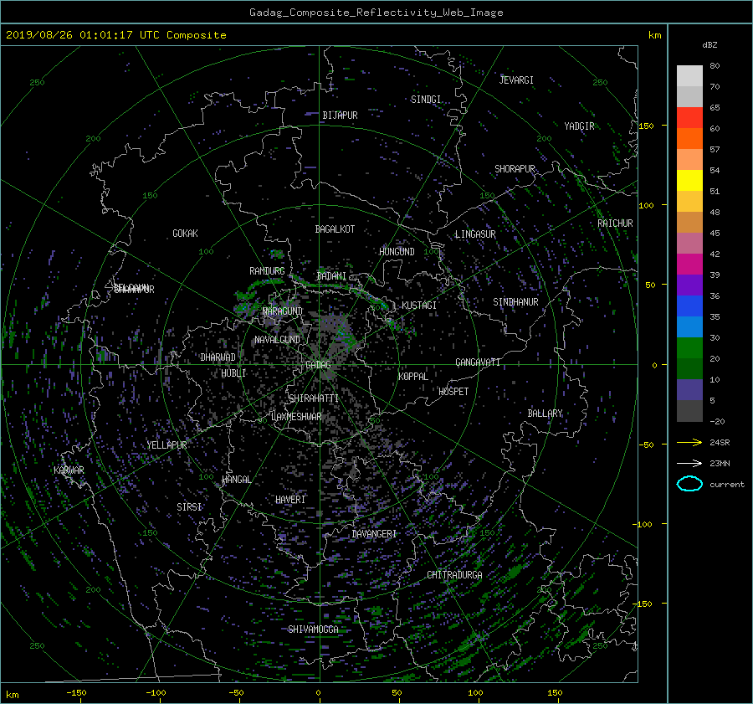This screenshot has width=753, height=704.
Task: Click the GANGAVATI label
Action: click(478, 362)
